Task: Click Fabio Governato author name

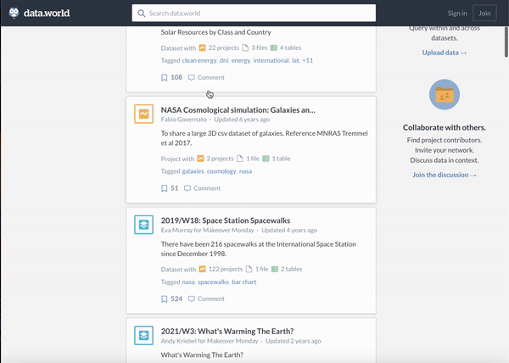Action: (184, 120)
